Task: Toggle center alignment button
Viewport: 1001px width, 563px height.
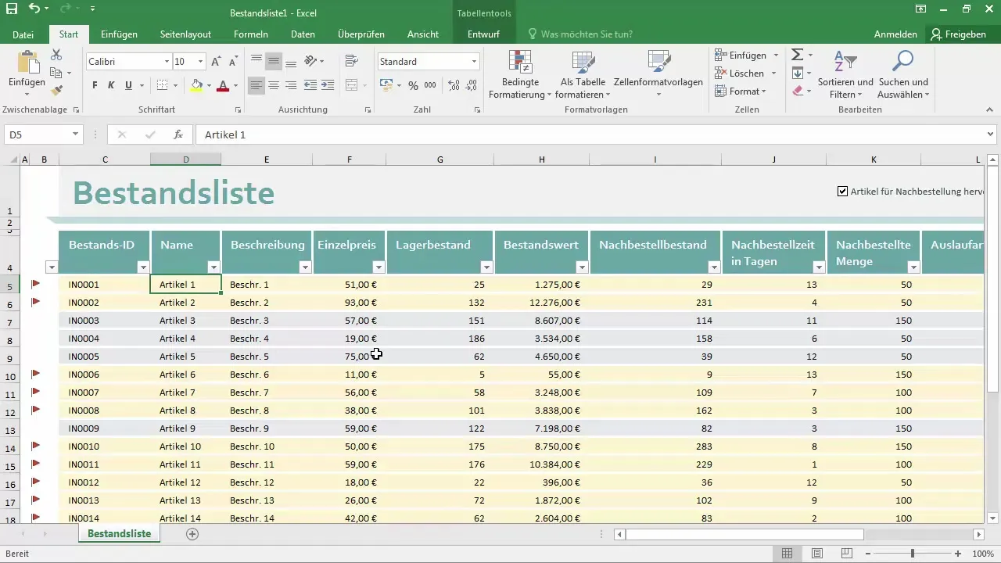Action: pyautogui.click(x=274, y=85)
